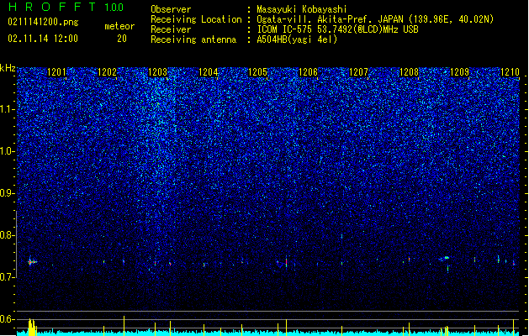Image resolution: width=529 pixels, height=336 pixels.
Task: Click the Receiving antenna field label
Action: (193, 39)
